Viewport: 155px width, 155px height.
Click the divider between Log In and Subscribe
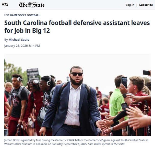(x=137, y=5)
